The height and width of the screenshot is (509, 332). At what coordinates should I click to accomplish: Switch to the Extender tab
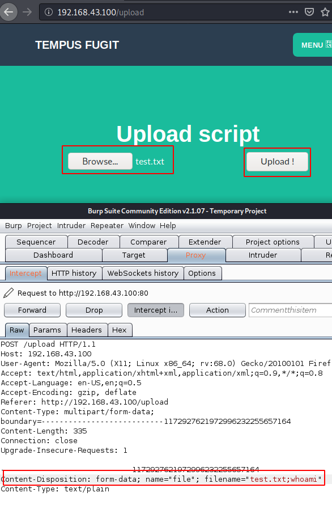click(205, 242)
